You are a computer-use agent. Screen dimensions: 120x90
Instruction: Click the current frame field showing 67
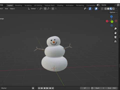(85, 88)
